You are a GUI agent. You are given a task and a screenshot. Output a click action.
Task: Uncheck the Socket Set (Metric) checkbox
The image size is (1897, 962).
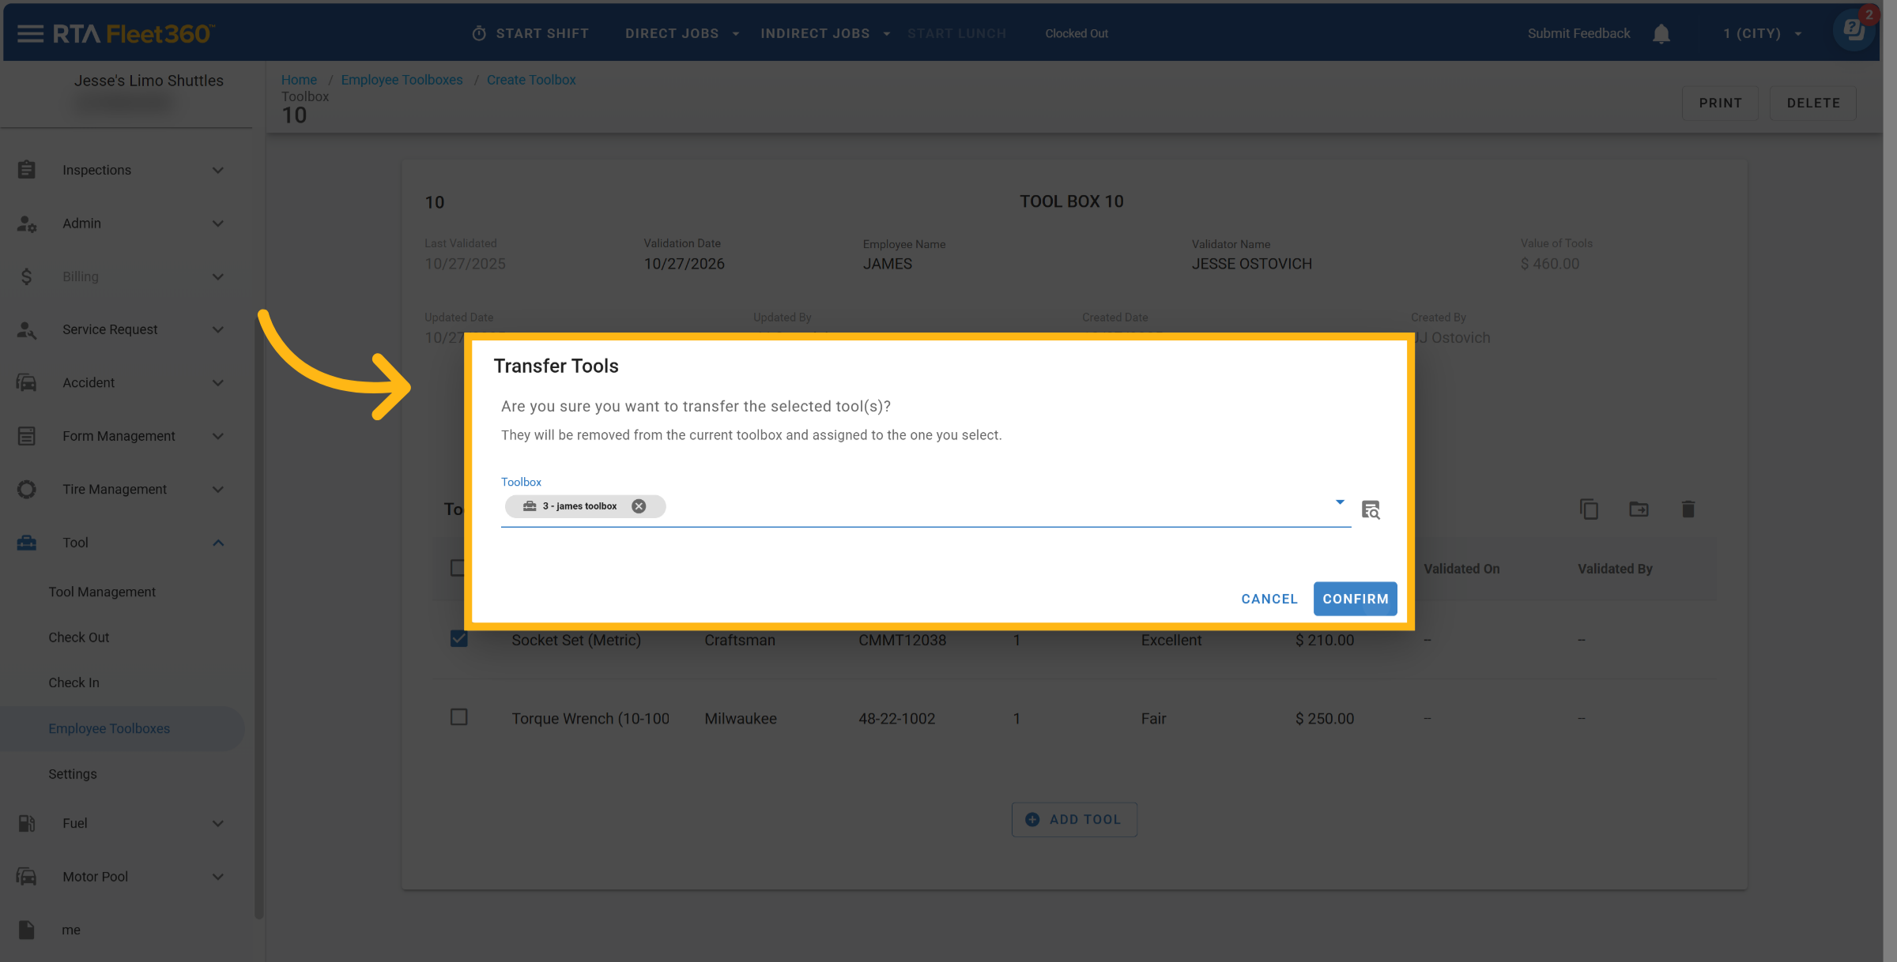point(458,639)
